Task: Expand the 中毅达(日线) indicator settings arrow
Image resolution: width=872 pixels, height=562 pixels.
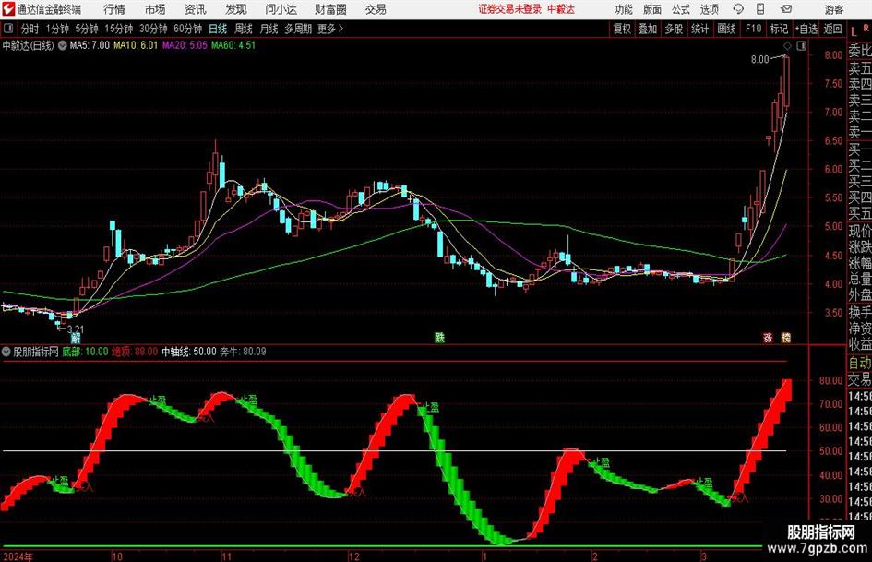Action: pos(61,45)
